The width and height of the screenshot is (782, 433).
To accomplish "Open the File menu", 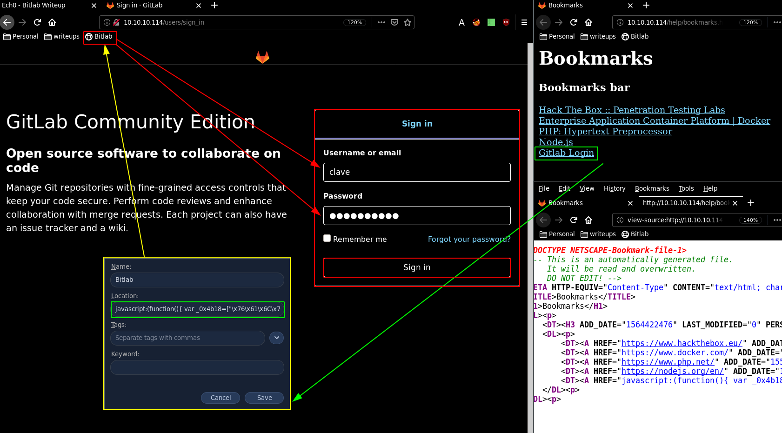I will [x=544, y=188].
